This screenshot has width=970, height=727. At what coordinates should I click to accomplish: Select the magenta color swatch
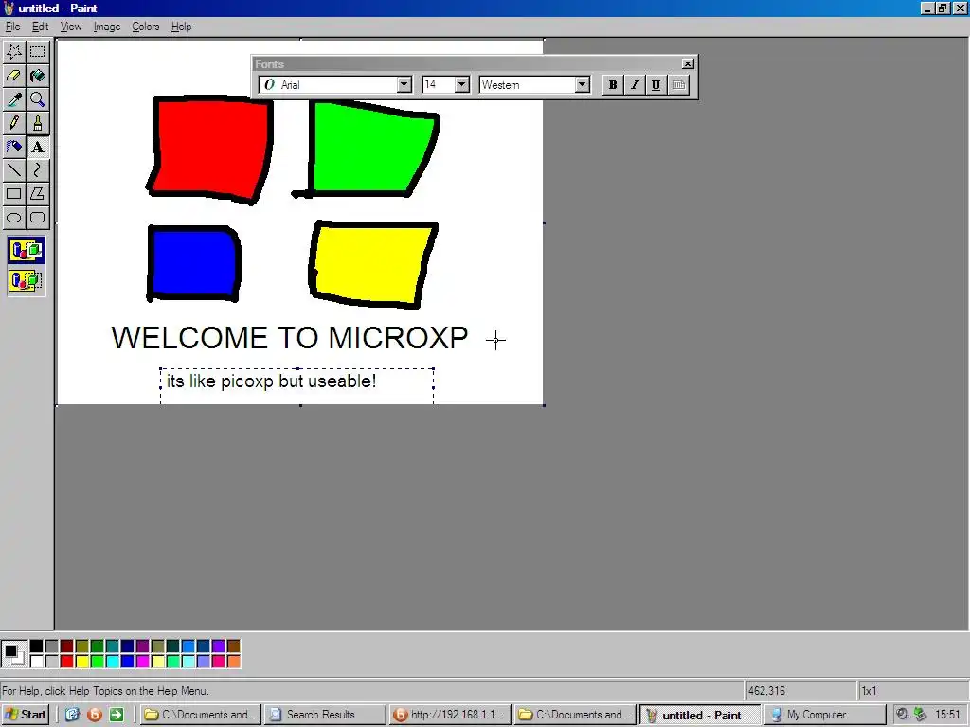coord(142,662)
